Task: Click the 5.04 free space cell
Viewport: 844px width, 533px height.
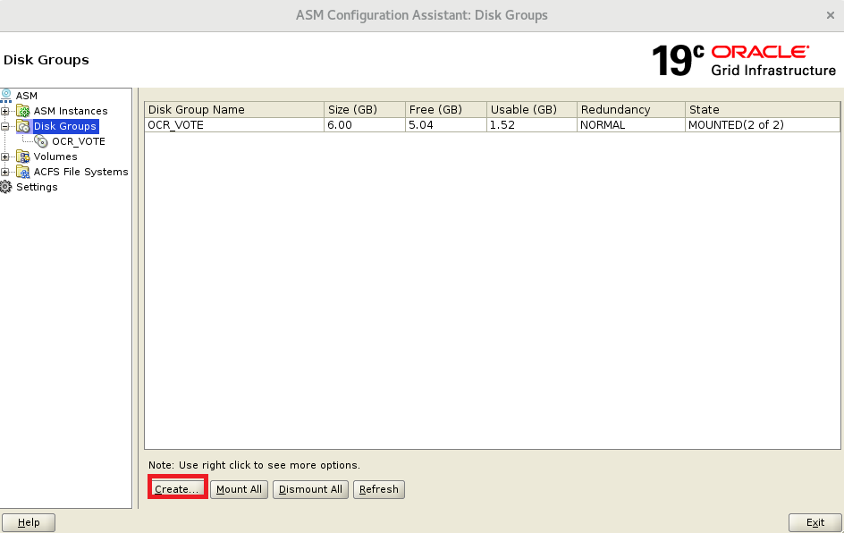Action: coord(445,125)
